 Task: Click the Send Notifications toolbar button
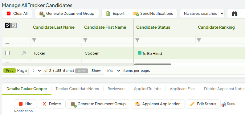[153, 14]
